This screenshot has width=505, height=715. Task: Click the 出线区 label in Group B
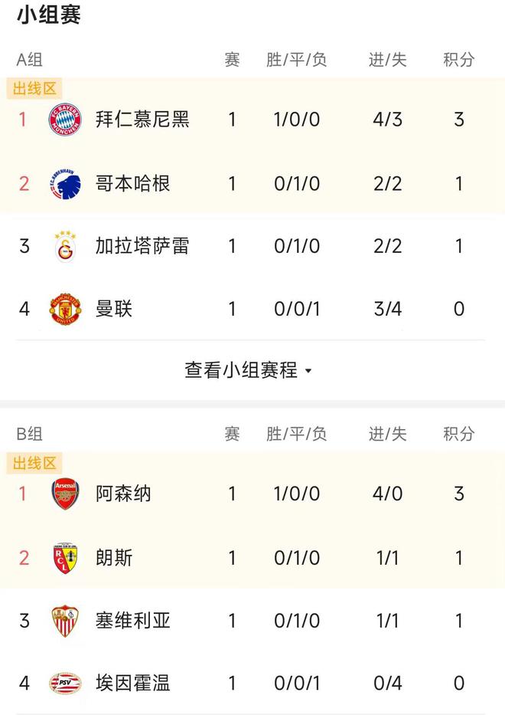click(34, 464)
